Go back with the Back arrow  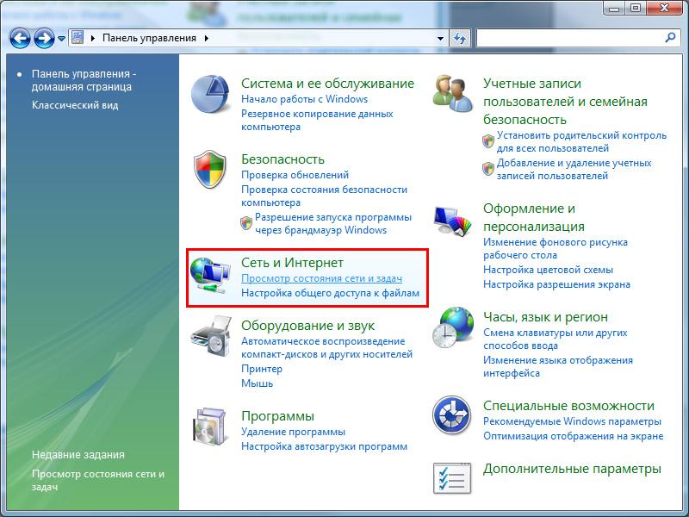(x=20, y=38)
